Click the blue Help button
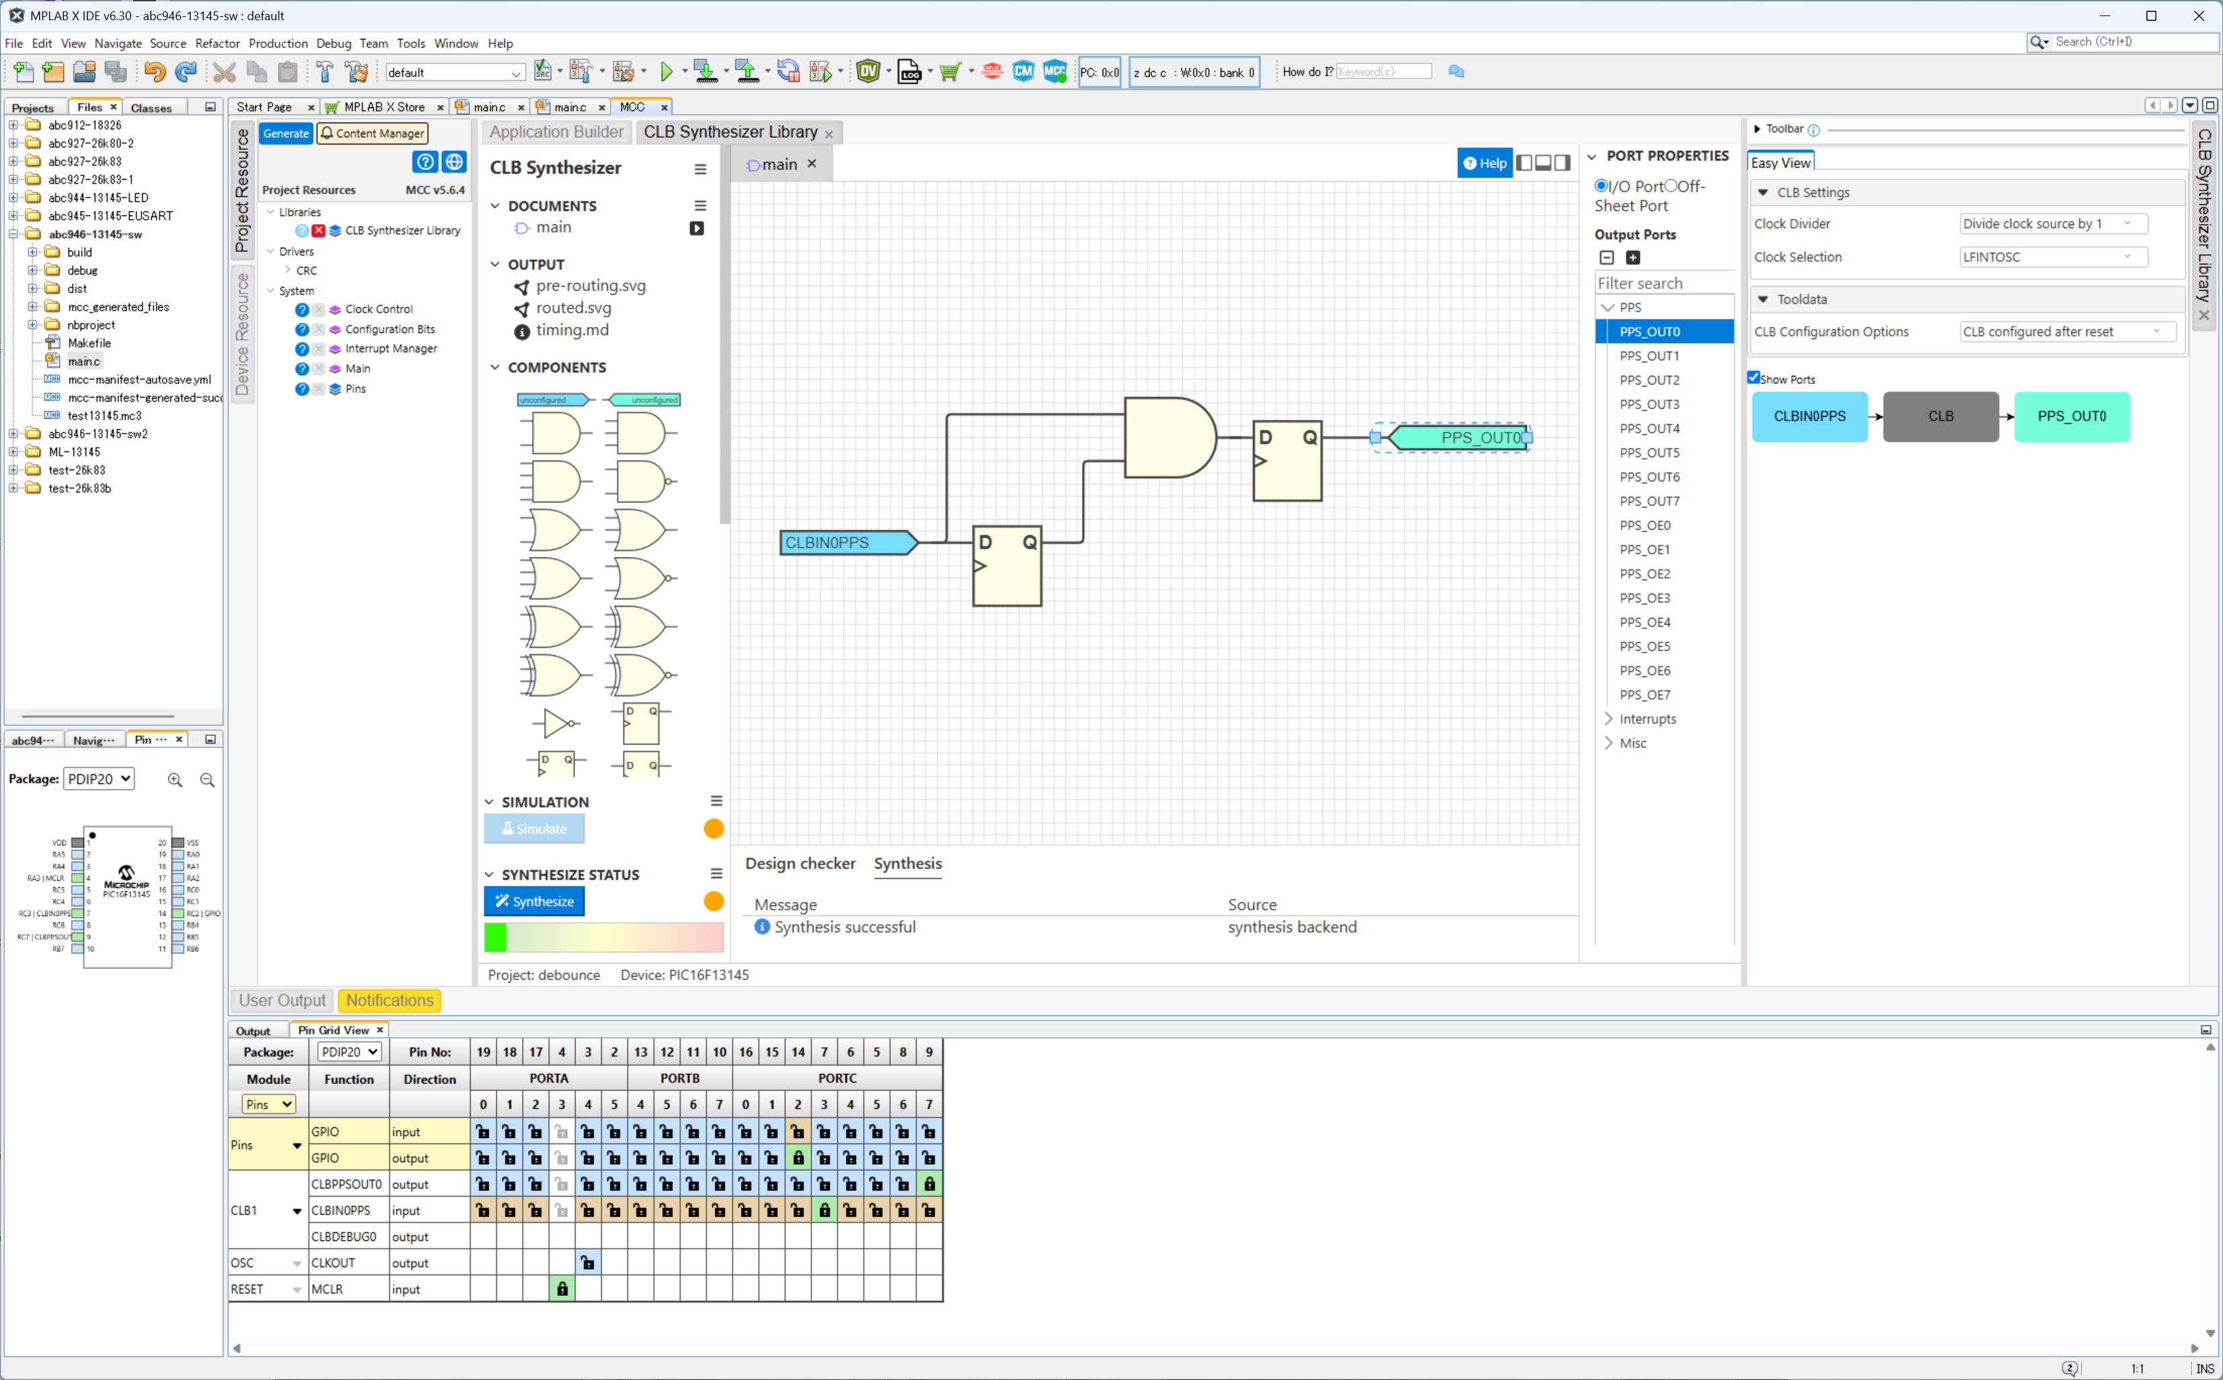 click(x=1484, y=163)
